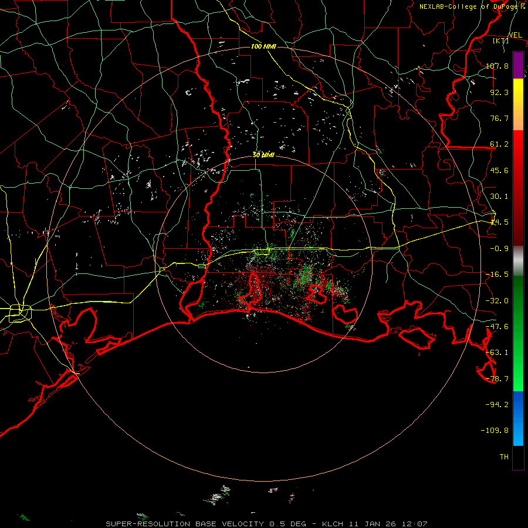
Task: Click the 50 NMI range ring label
Action: 263,155
